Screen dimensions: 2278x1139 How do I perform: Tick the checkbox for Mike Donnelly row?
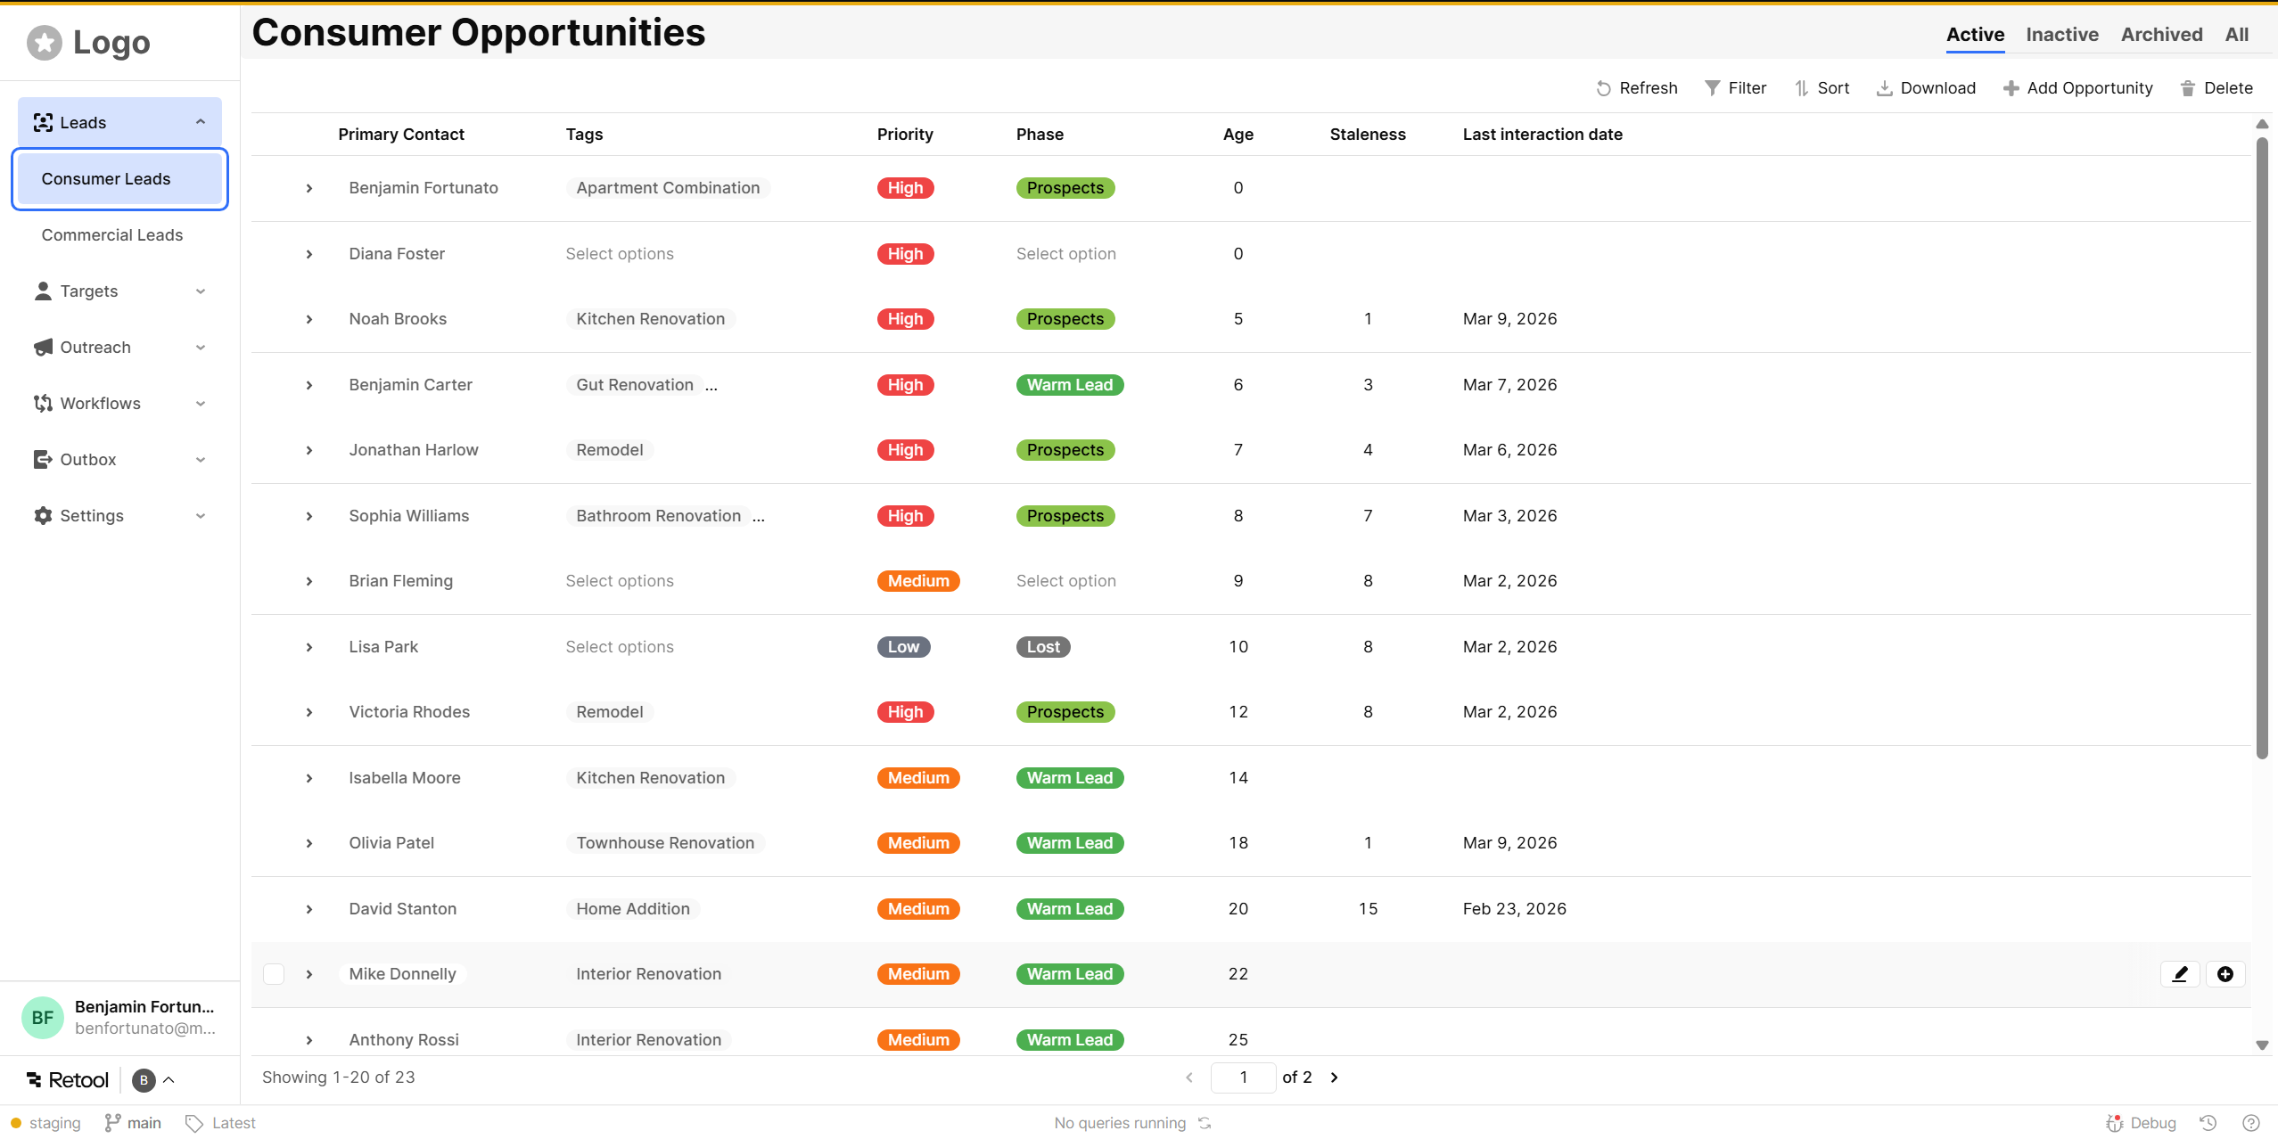274,974
